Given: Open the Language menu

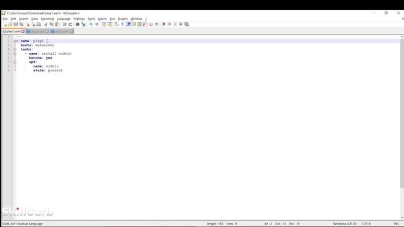Looking at the screenshot, I should tap(63, 19).
